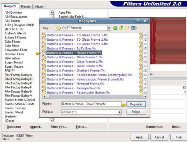Select Buttons & Frames - Rectangular Button.ffx
The width and height of the screenshot is (187, 142).
[78, 92]
